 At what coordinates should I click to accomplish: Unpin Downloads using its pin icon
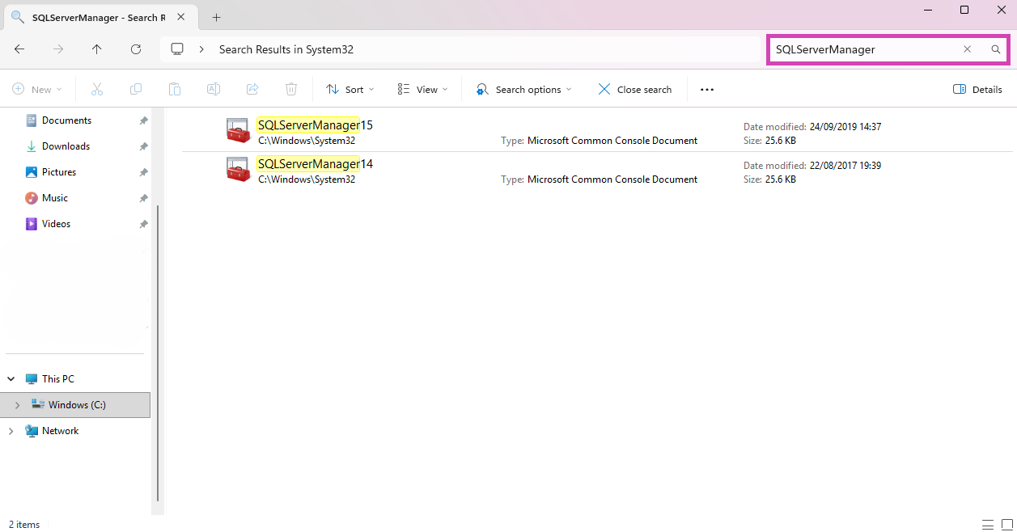tap(143, 146)
